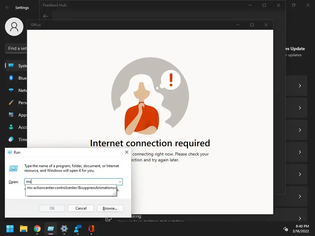Open Feedback Hub icon on taskbar
The height and width of the screenshot is (236, 315).
click(x=78, y=229)
